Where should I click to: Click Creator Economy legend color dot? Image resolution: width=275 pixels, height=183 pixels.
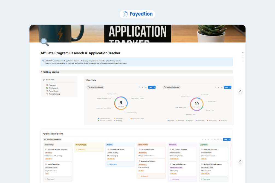(99, 119)
